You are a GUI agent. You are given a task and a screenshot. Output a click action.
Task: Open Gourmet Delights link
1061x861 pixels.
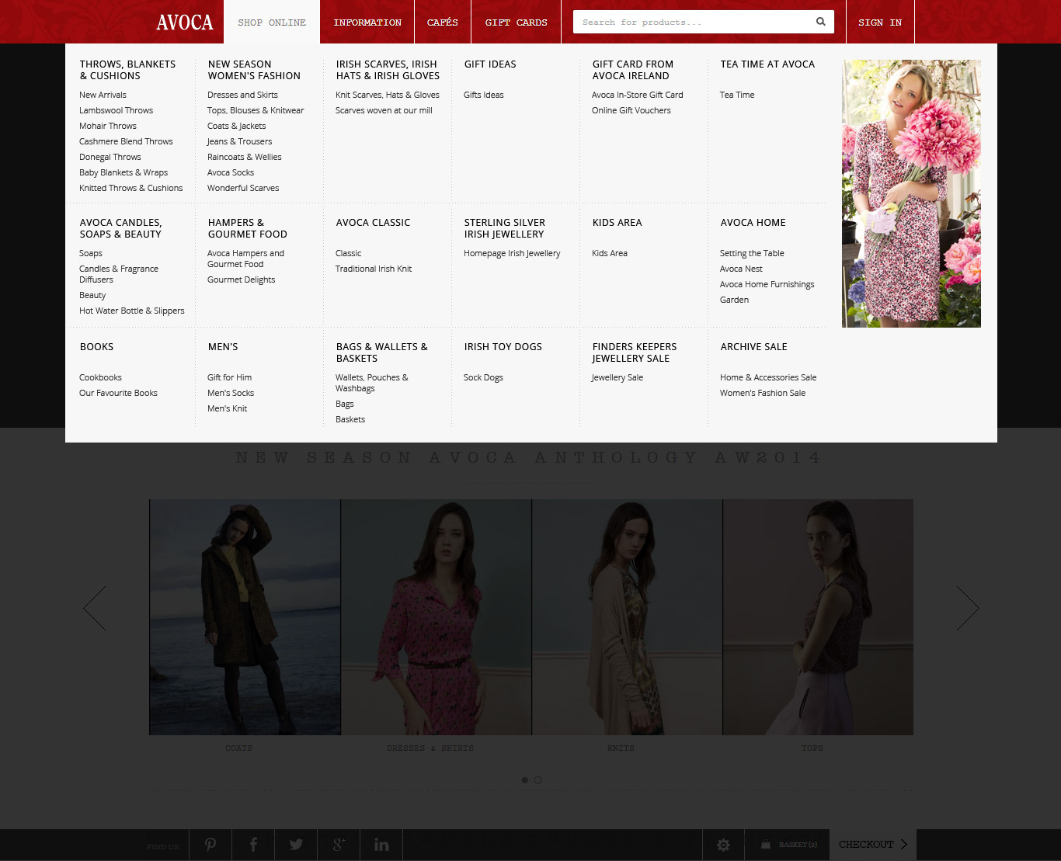[242, 279]
